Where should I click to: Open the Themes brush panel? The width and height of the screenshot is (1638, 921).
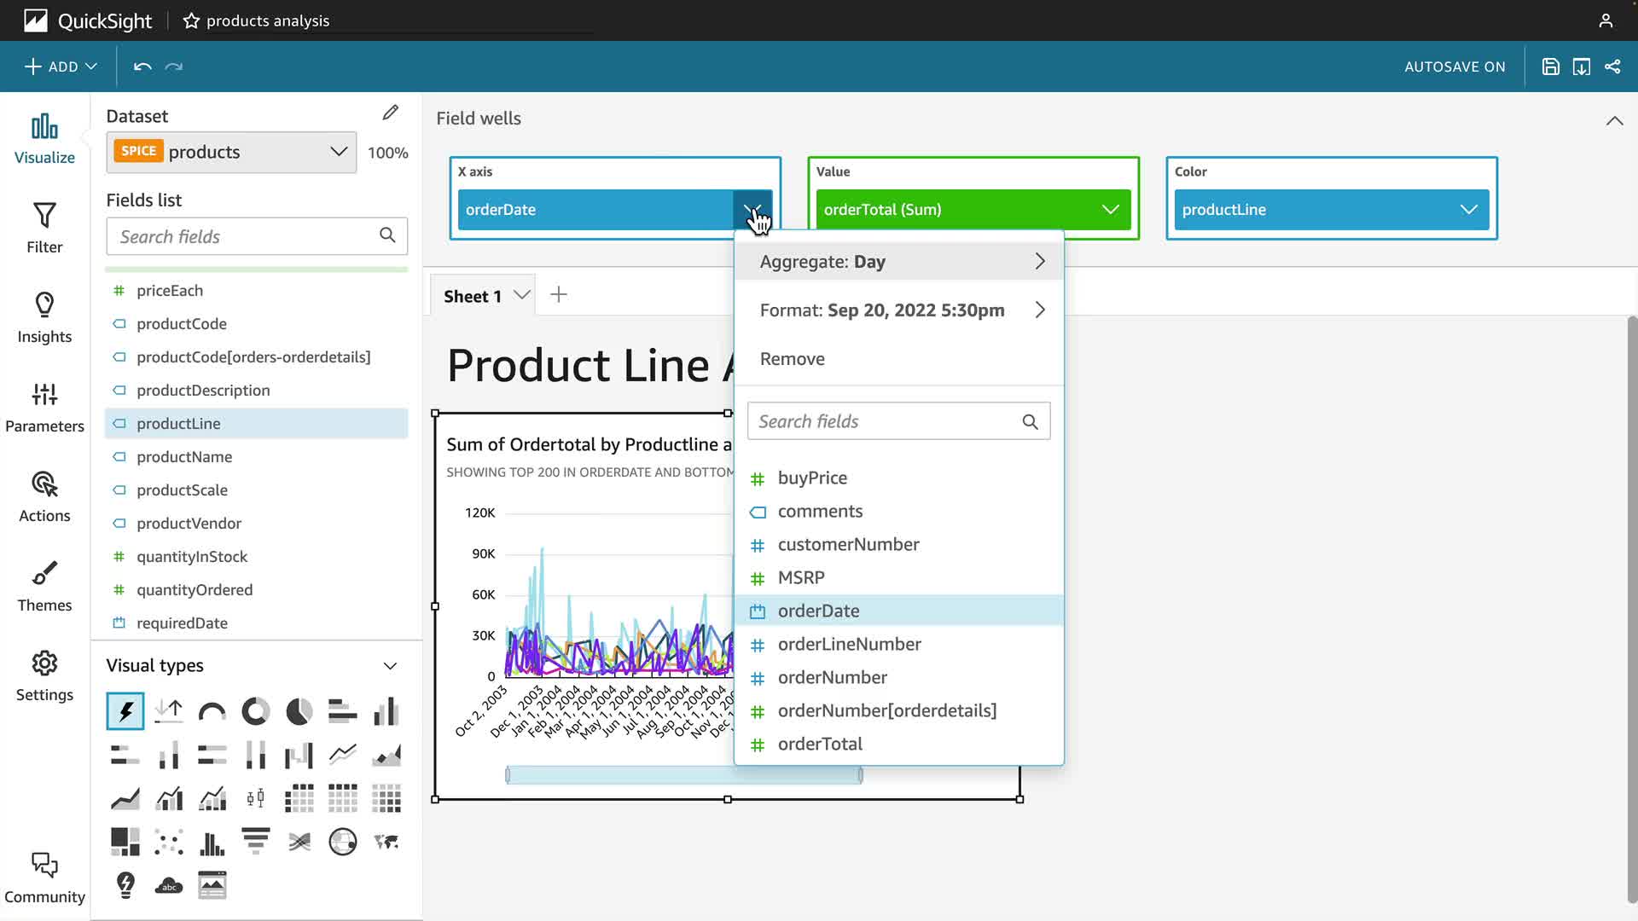click(x=44, y=586)
